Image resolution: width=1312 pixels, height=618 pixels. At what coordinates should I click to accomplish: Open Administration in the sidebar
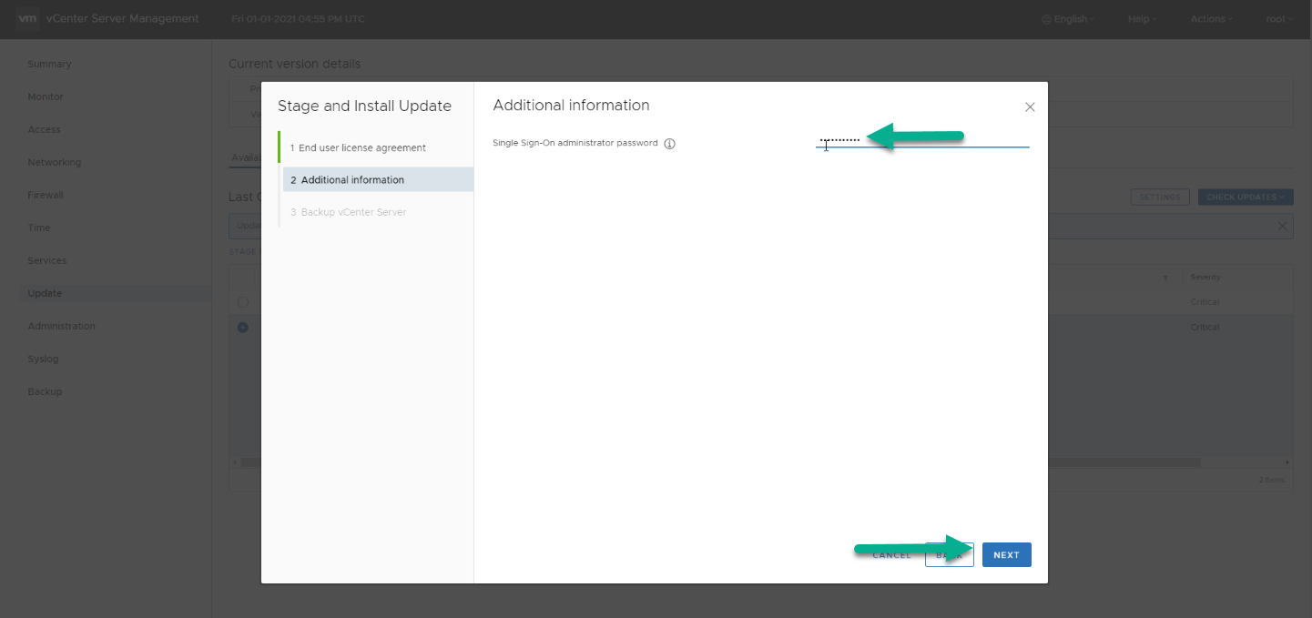point(61,326)
